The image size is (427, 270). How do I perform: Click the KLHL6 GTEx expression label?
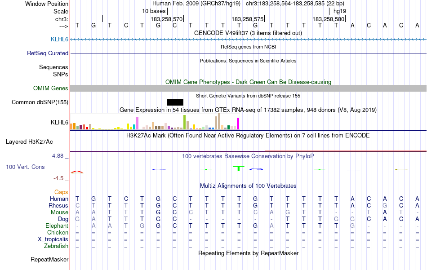(x=59, y=122)
